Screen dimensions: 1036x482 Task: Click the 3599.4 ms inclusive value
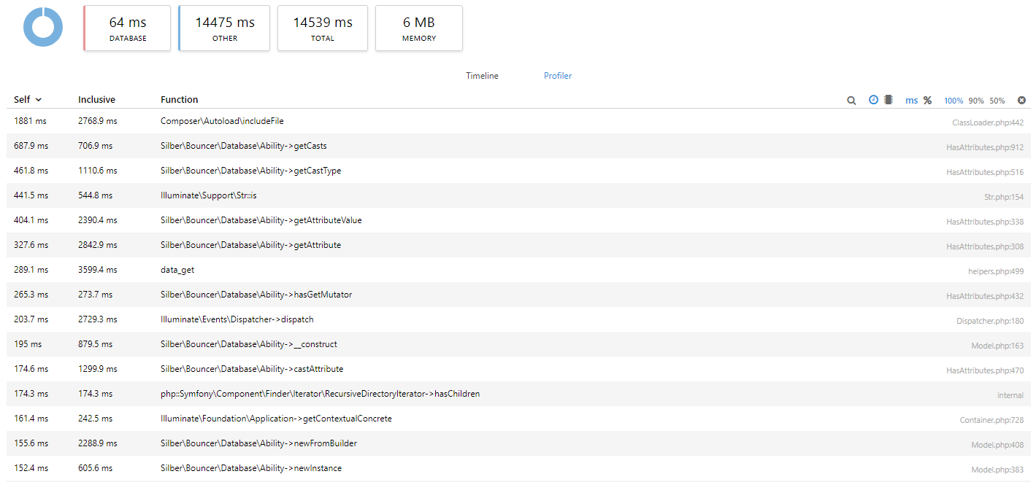tap(98, 270)
